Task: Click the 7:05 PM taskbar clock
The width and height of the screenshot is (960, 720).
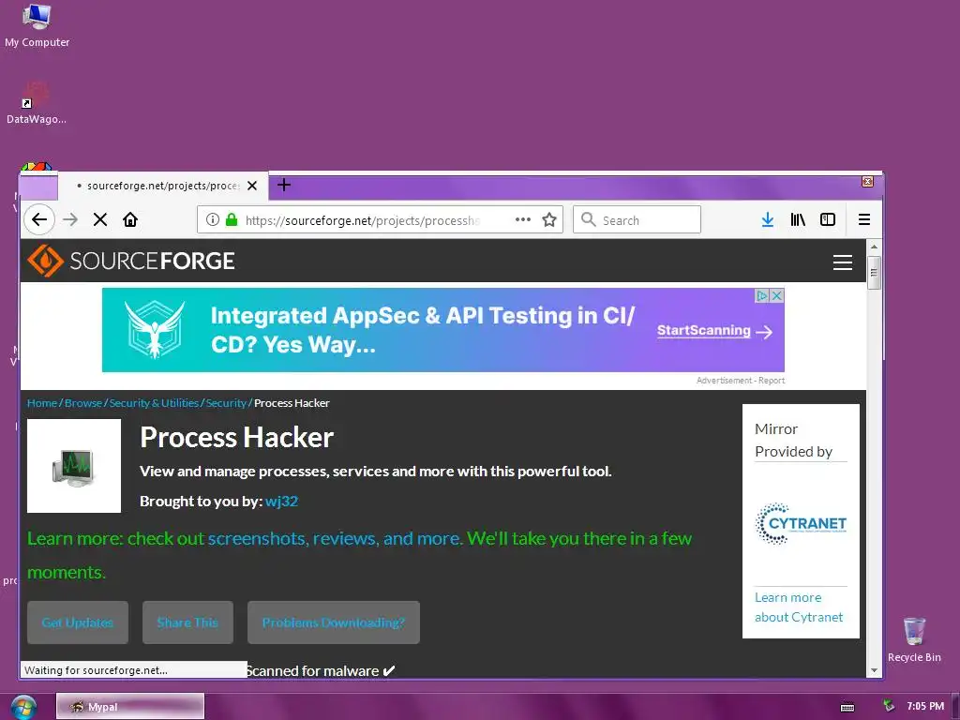Action: click(925, 706)
